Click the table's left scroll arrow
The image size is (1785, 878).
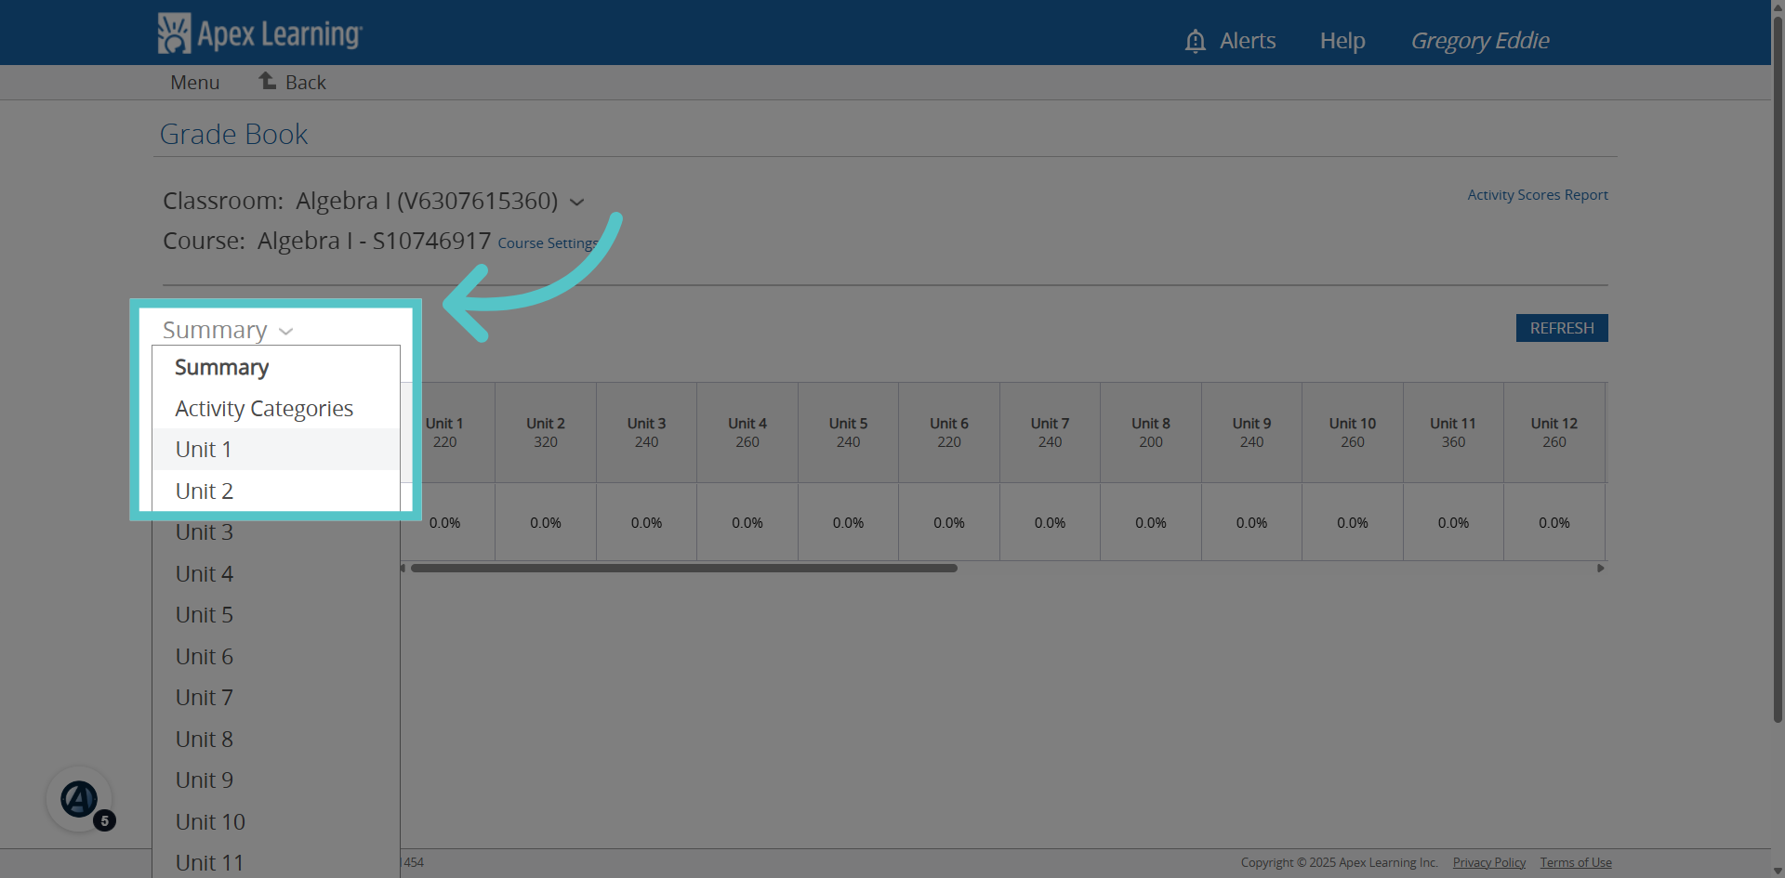click(x=403, y=568)
